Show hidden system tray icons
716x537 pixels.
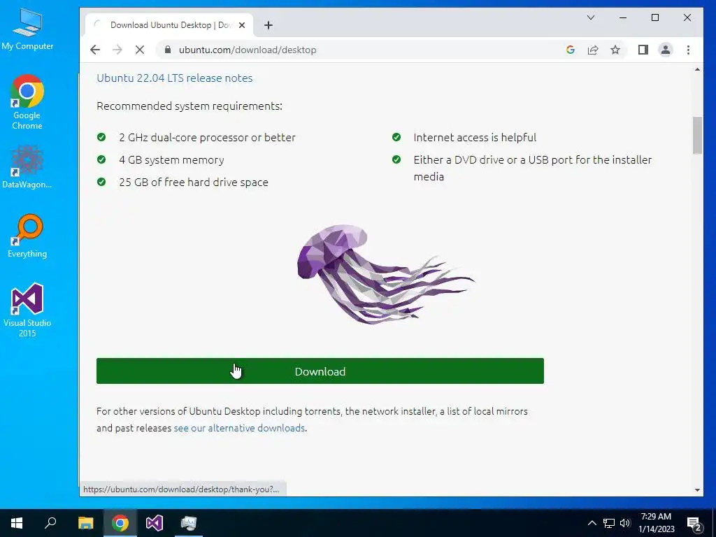pos(592,523)
